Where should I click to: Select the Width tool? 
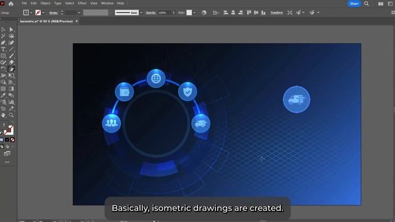coord(3,75)
